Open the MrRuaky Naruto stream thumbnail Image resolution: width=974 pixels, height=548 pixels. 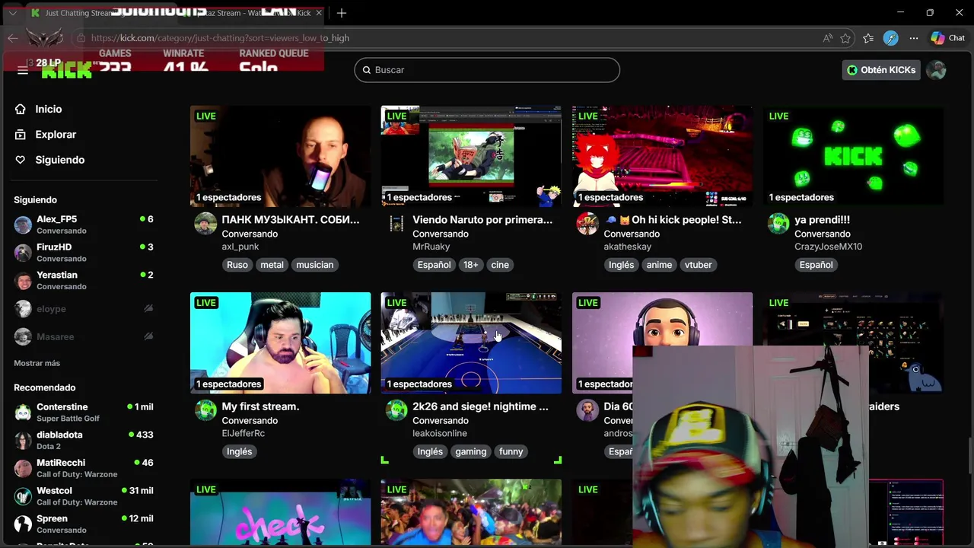pos(471,156)
